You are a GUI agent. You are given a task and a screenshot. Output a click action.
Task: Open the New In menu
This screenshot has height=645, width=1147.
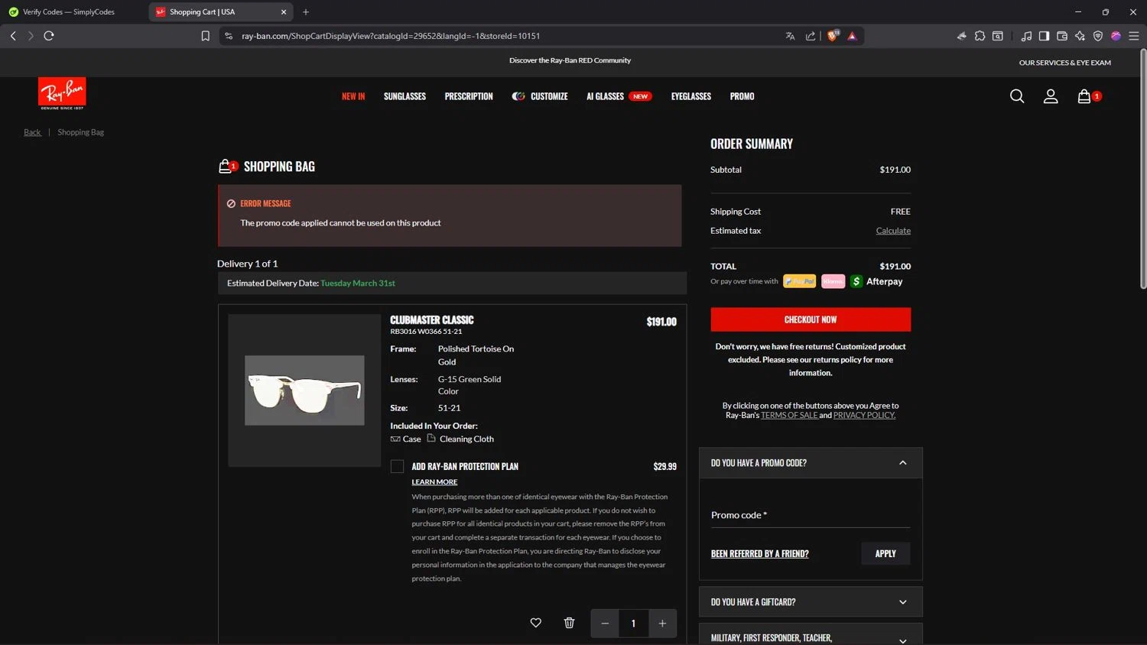pyautogui.click(x=353, y=96)
